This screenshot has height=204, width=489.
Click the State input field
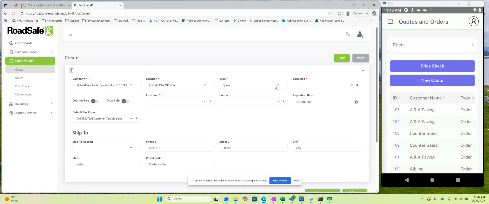(106, 164)
